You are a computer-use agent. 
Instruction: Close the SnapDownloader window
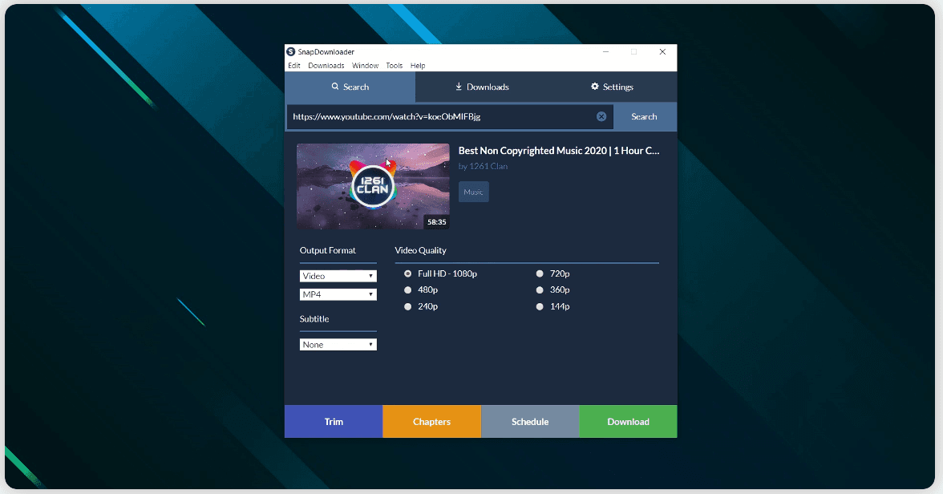pyautogui.click(x=662, y=52)
